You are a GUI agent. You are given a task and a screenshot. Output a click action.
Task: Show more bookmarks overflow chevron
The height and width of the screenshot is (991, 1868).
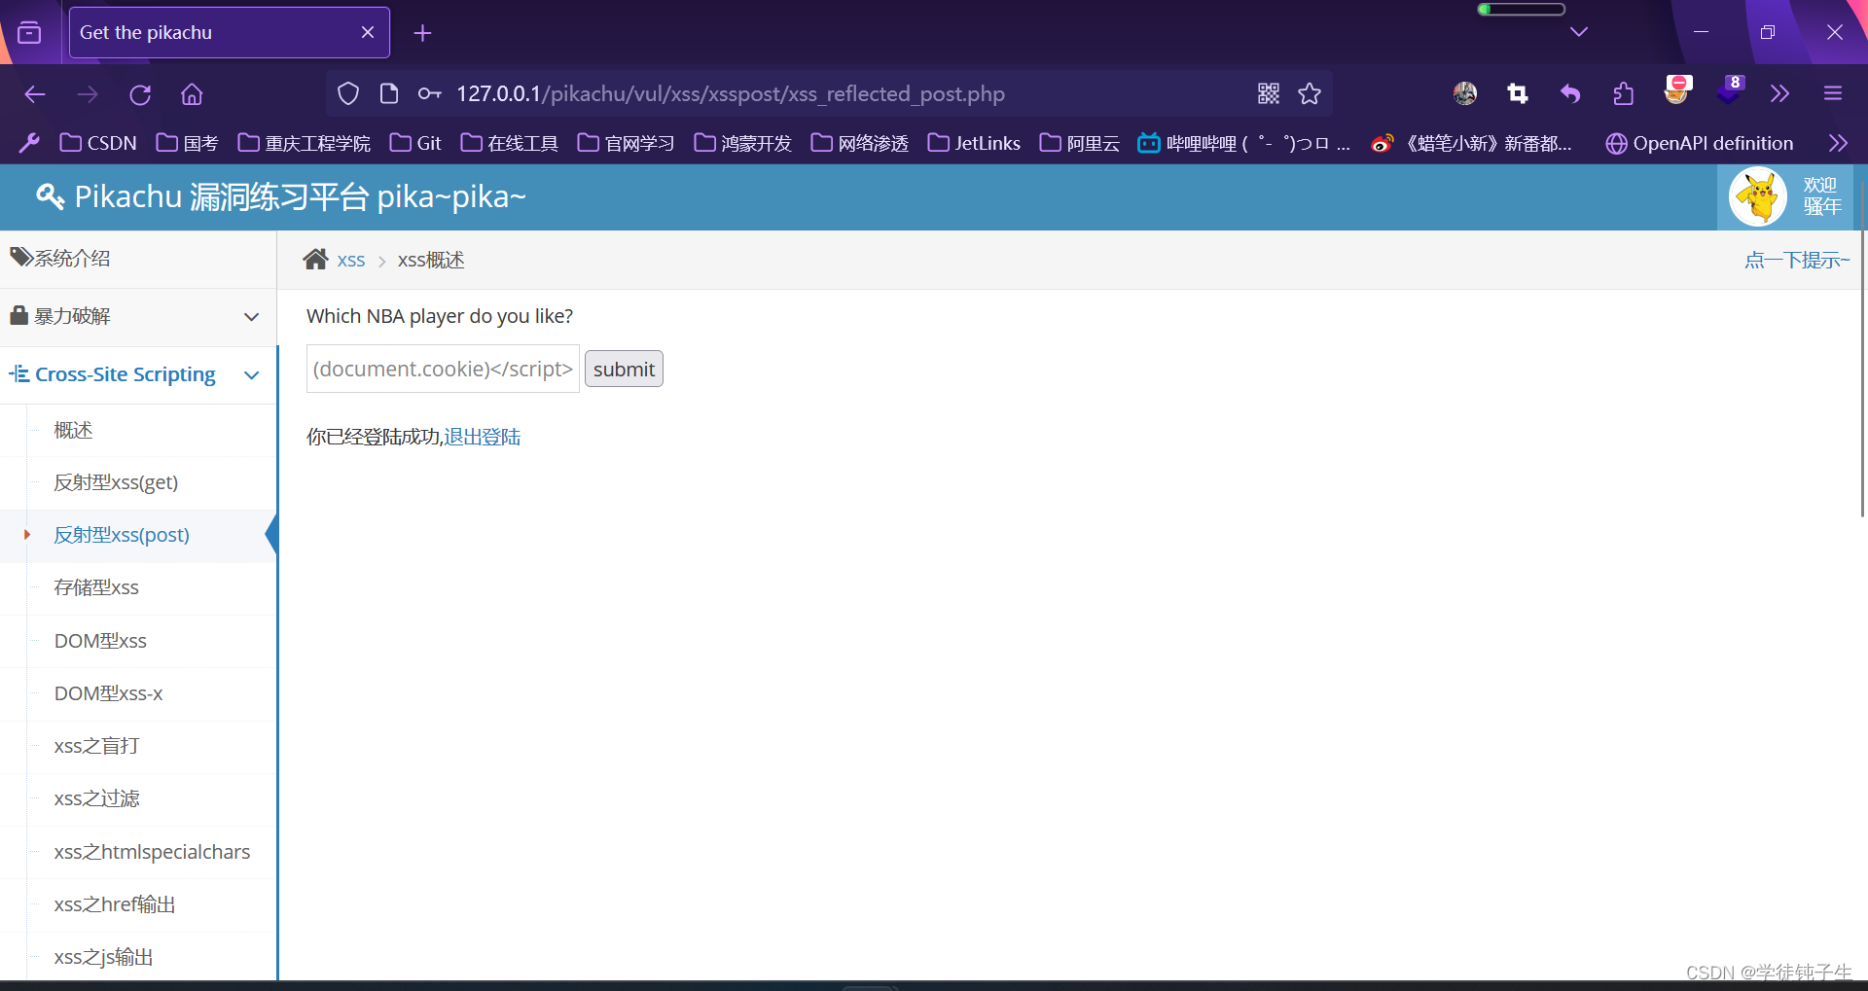pyautogui.click(x=1838, y=143)
